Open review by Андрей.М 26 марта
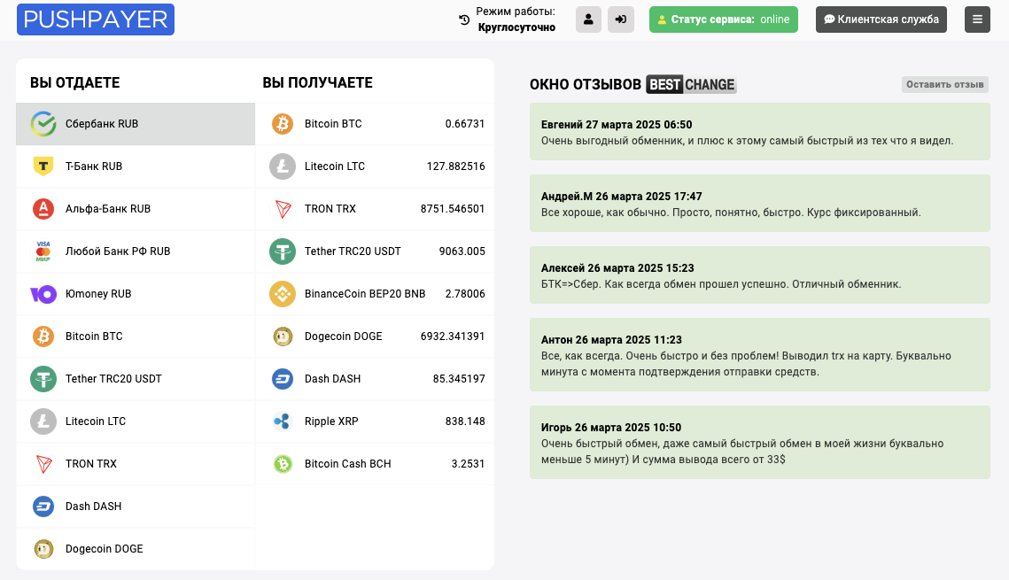 (x=760, y=203)
